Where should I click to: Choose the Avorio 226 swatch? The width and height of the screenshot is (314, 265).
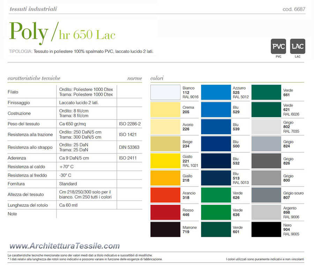[165, 127]
